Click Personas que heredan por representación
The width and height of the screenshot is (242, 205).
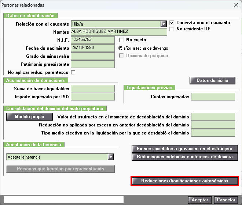60,169
